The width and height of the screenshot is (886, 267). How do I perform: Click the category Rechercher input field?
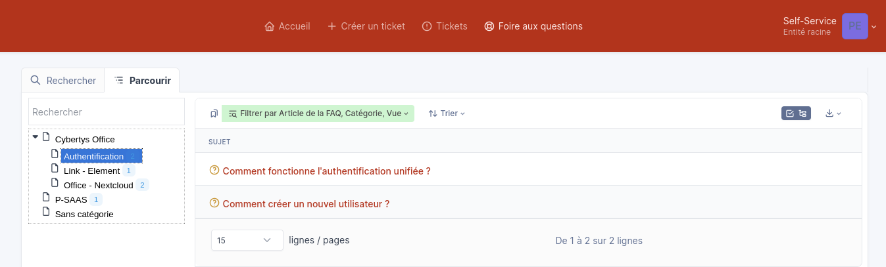click(x=107, y=112)
